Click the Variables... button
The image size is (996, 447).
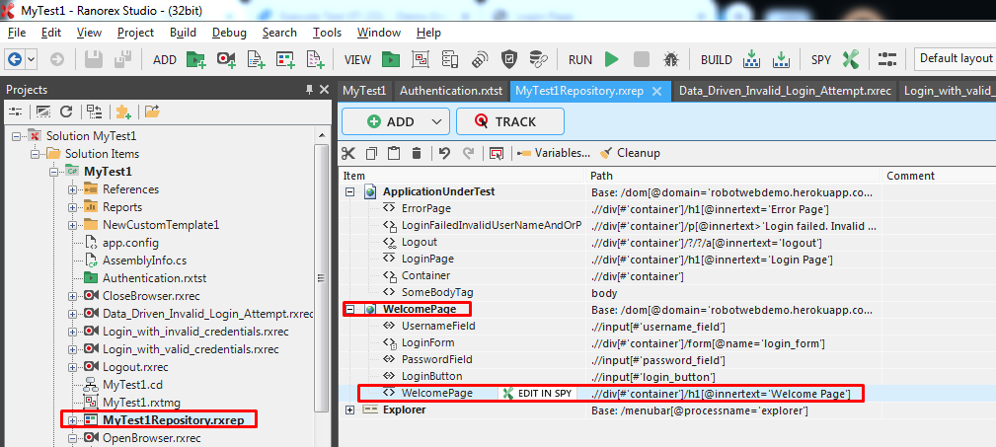click(554, 153)
